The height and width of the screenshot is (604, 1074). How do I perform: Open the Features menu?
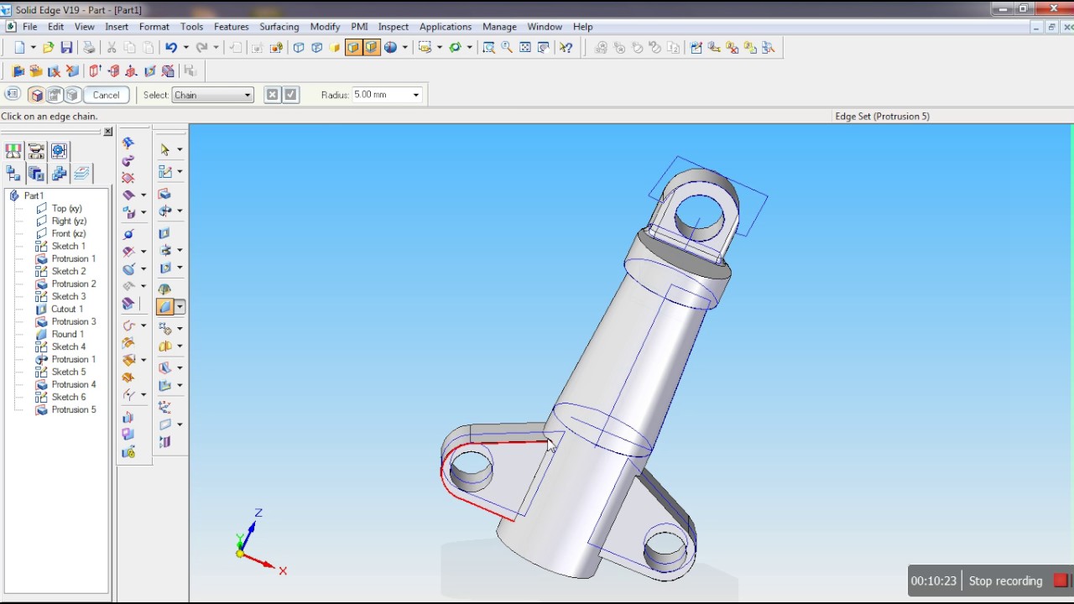231,27
